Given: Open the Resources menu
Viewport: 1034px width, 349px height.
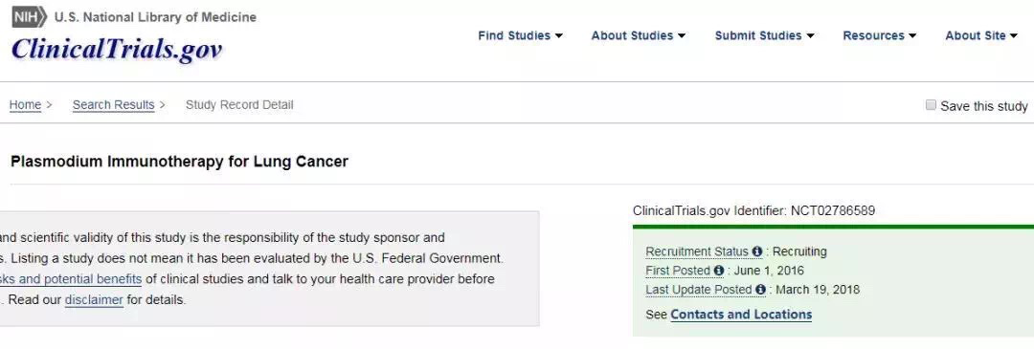Looking at the screenshot, I should click(880, 35).
